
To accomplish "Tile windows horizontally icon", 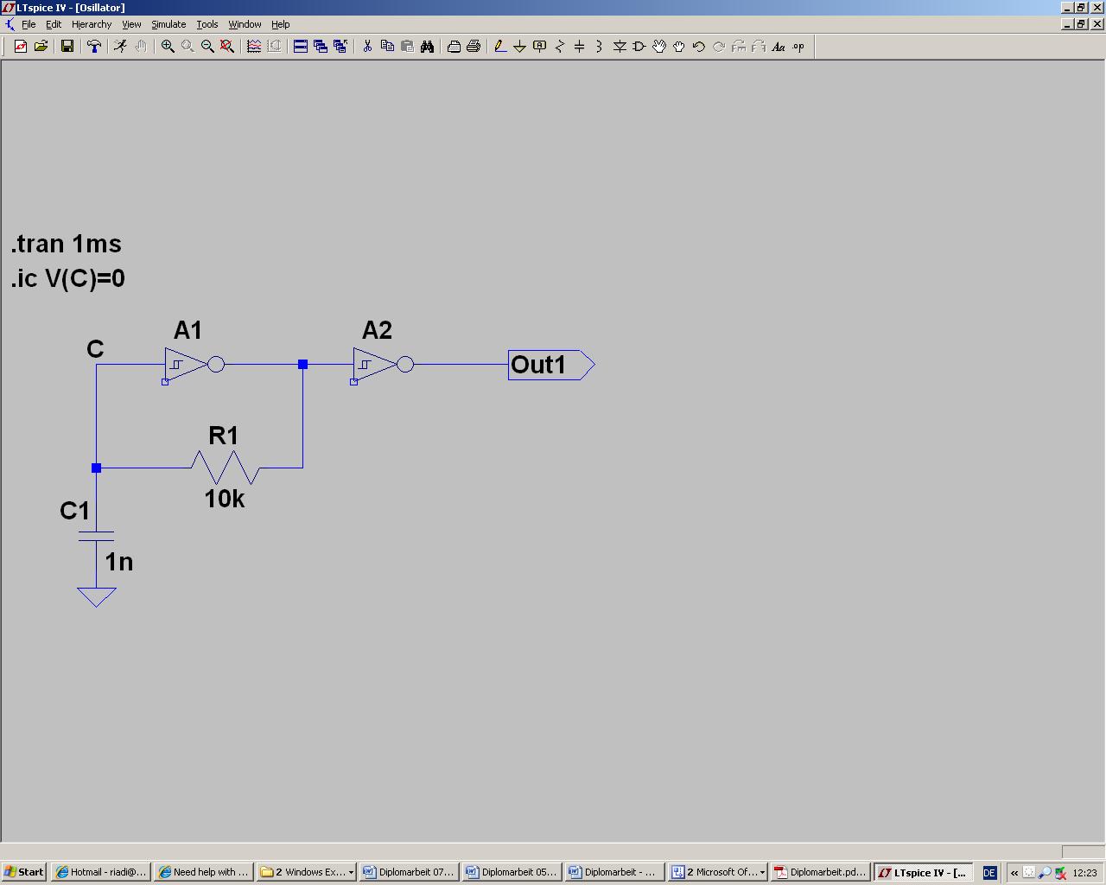I will click(x=301, y=47).
